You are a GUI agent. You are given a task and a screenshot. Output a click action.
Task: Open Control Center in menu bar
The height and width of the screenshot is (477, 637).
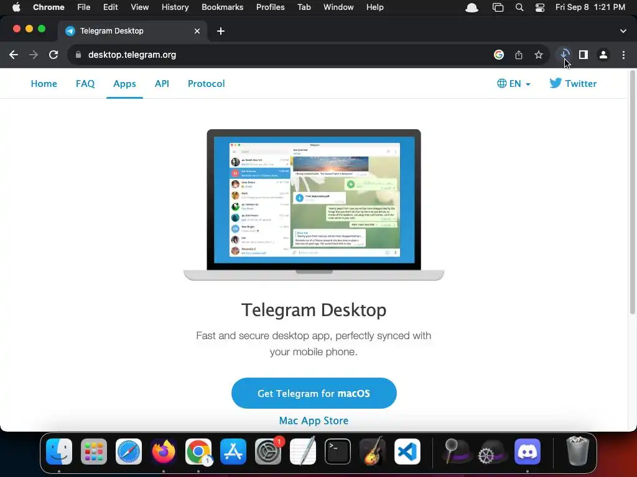coord(540,7)
